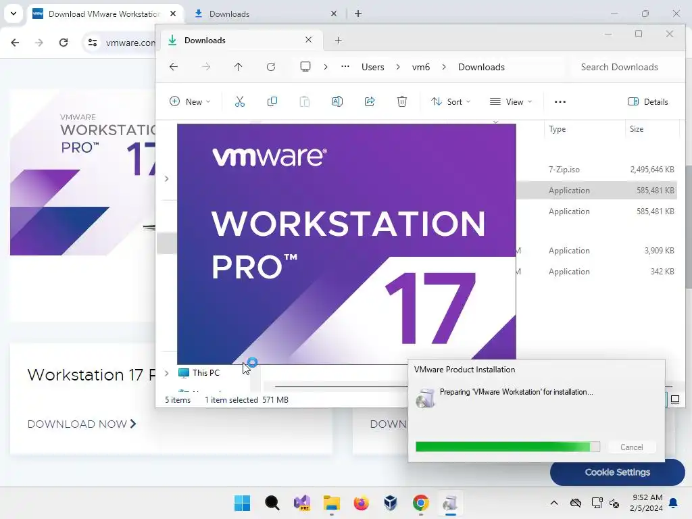The width and height of the screenshot is (692, 519).
Task: Refresh the Downloads folder view
Action: tap(271, 67)
